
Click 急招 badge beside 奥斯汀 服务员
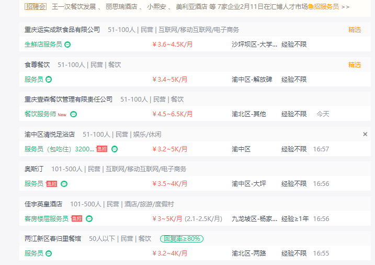[52, 184]
